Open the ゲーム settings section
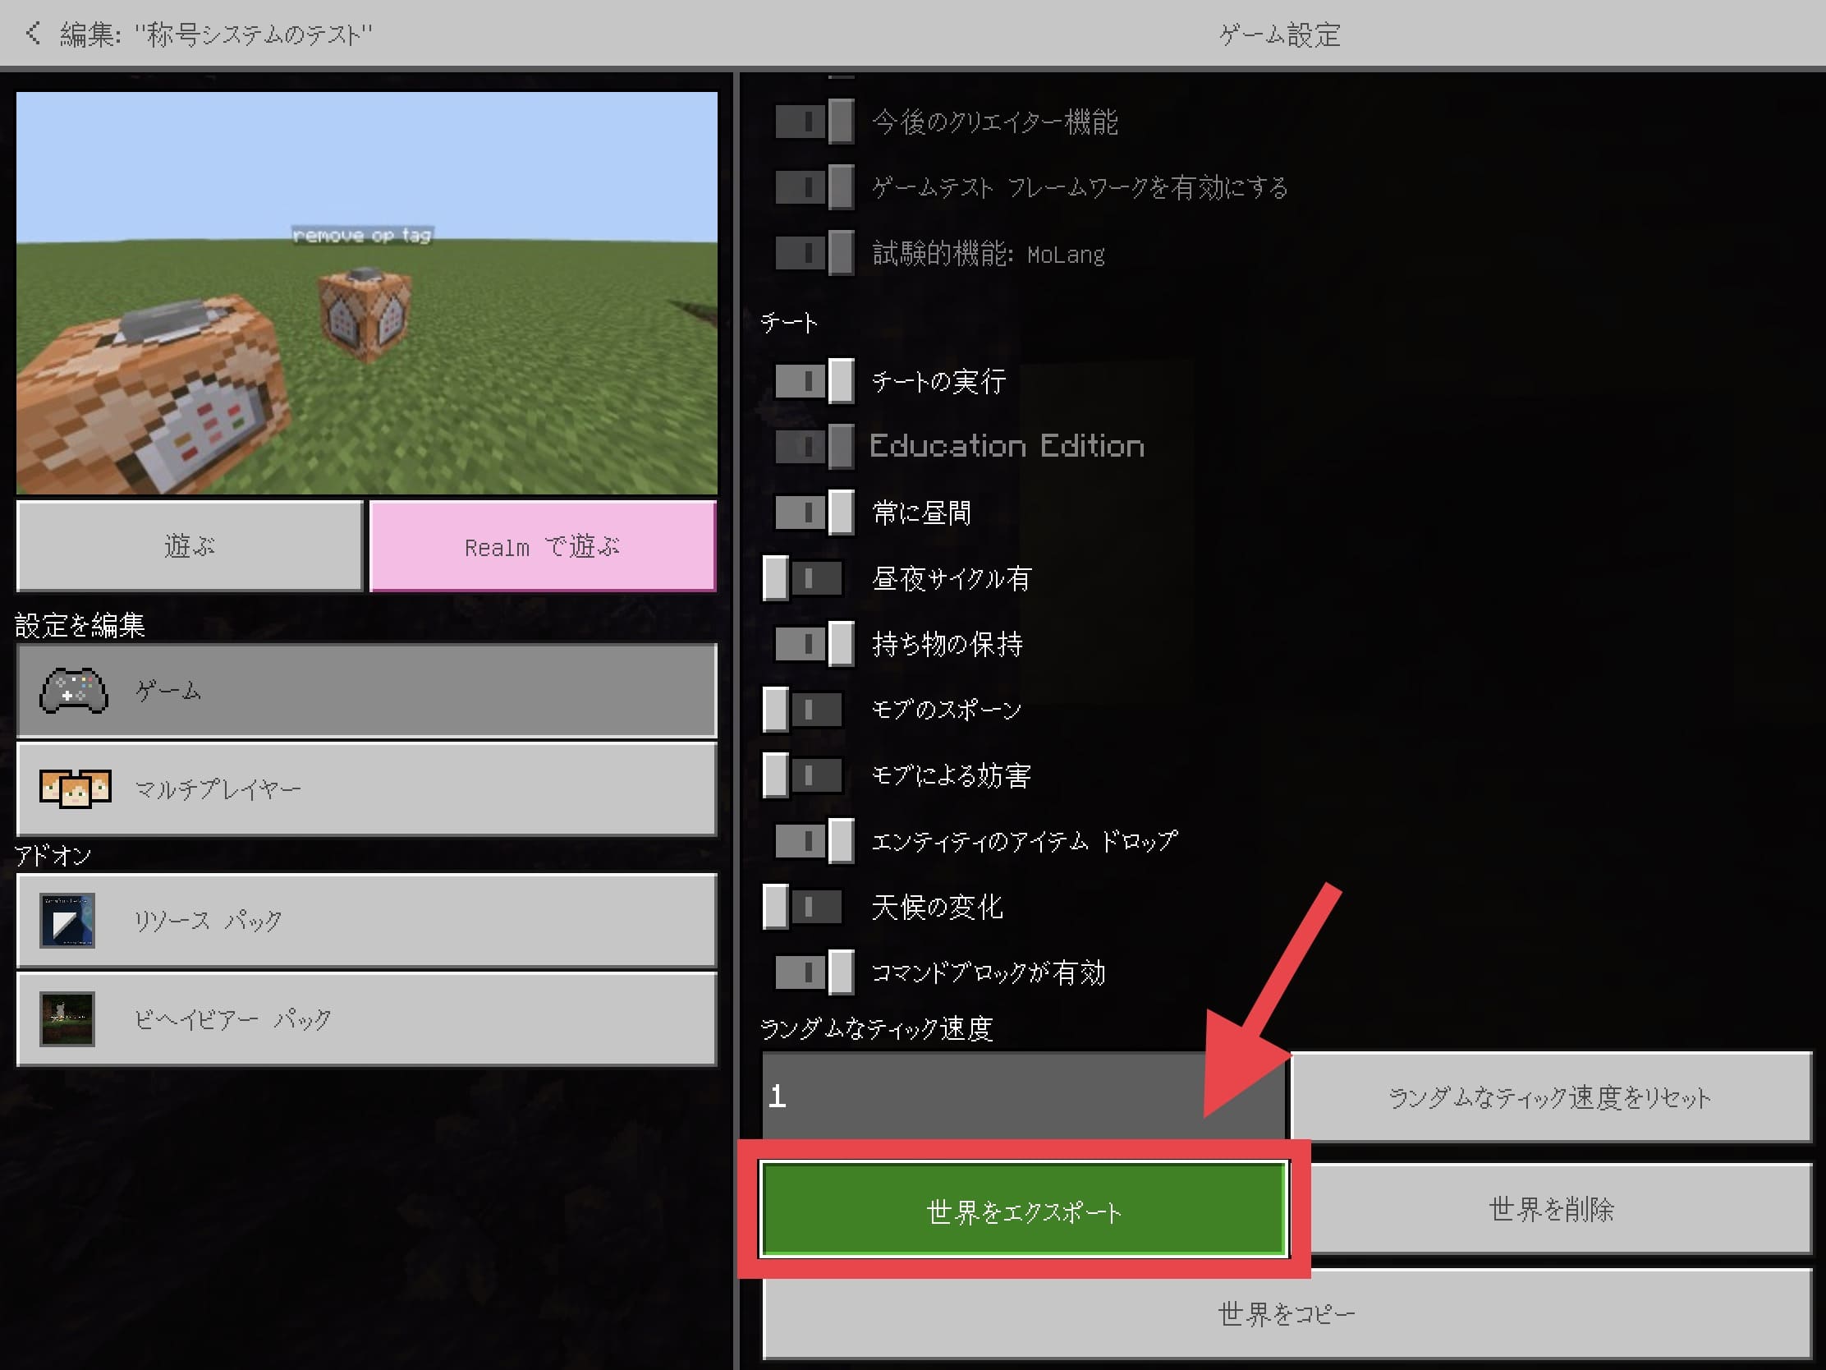Screen dimensions: 1826x1370 (366, 691)
